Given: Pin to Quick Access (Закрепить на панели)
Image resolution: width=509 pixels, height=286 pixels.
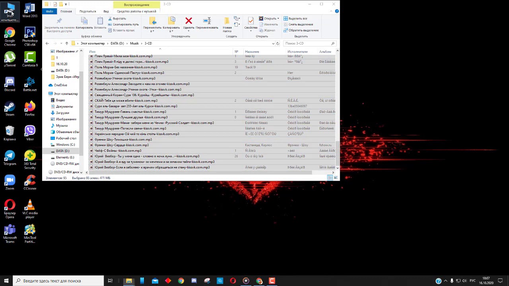Looking at the screenshot, I should pos(59,25).
